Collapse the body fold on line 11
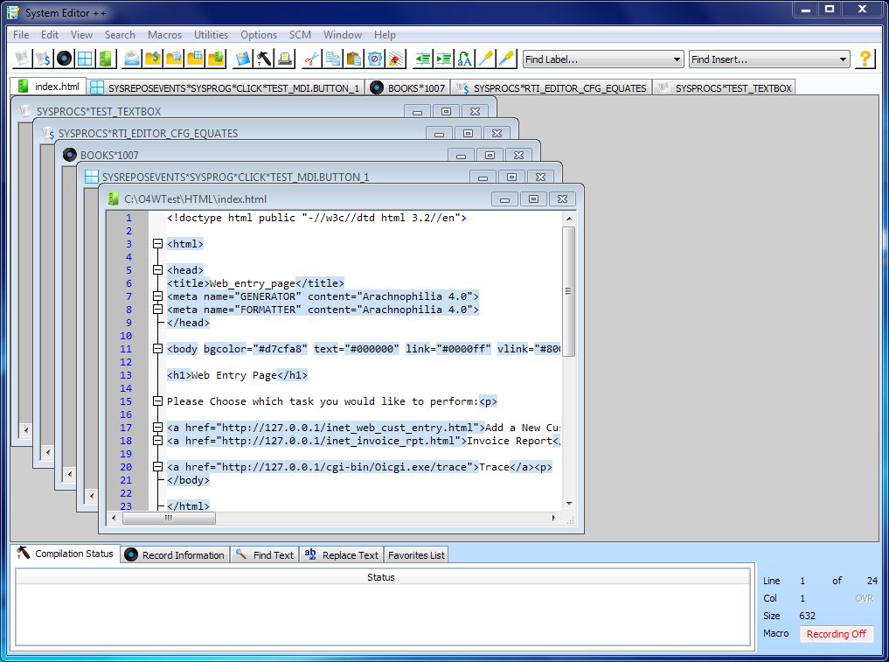 pos(157,349)
